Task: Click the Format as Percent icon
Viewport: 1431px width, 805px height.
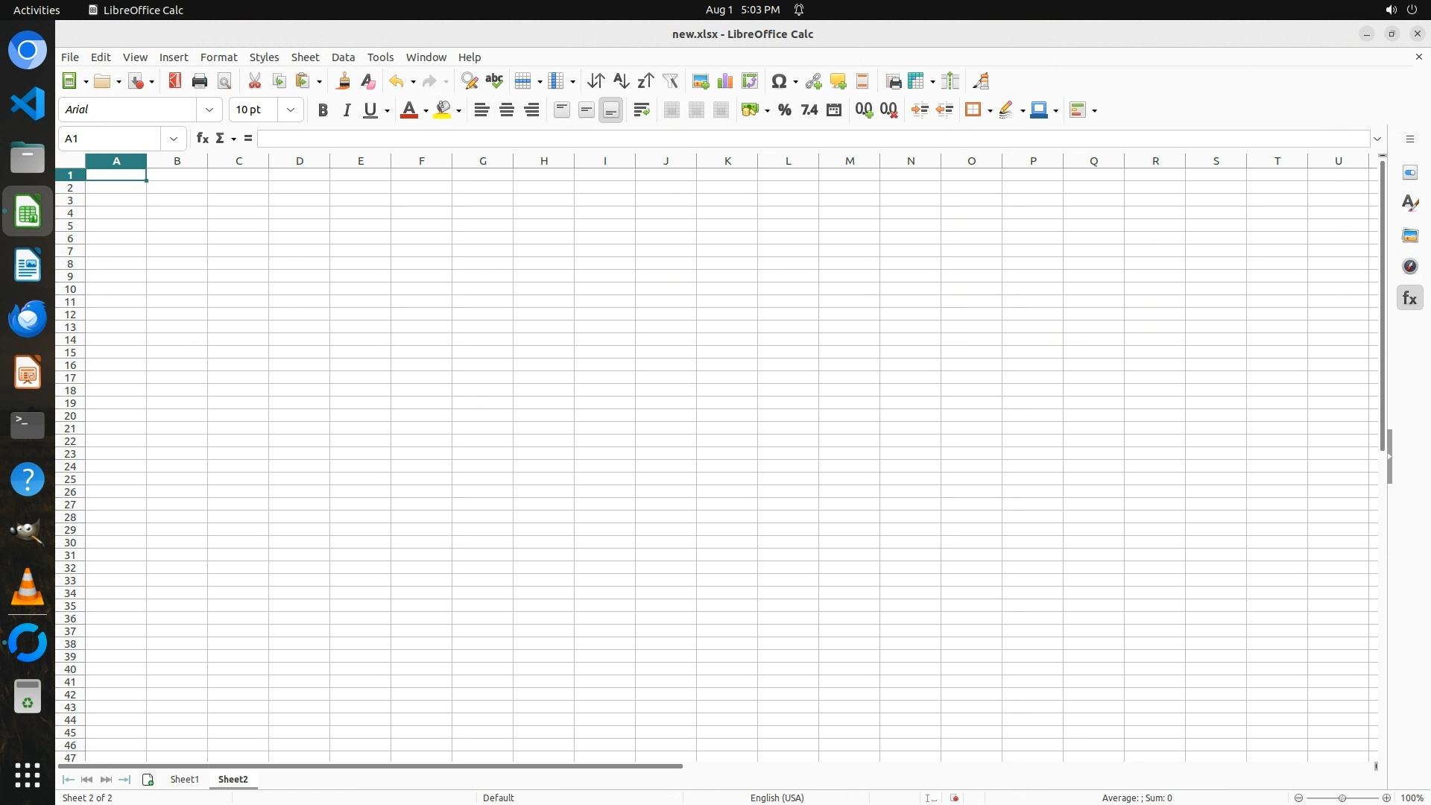Action: click(x=784, y=110)
